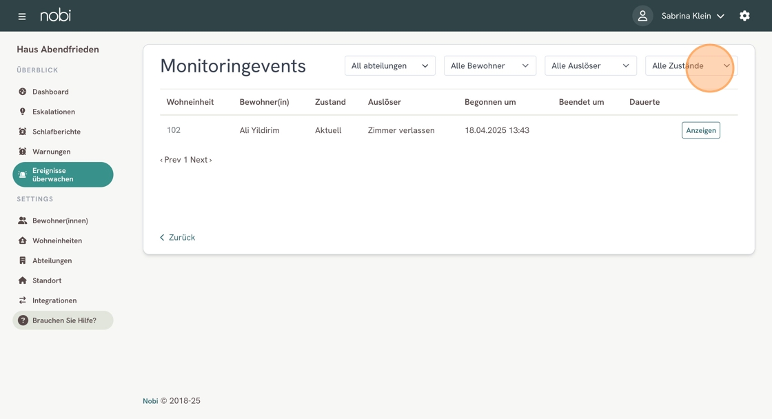The width and height of the screenshot is (772, 419).
Task: Click the Schlafberichte alarm clock icon
Action: point(23,132)
